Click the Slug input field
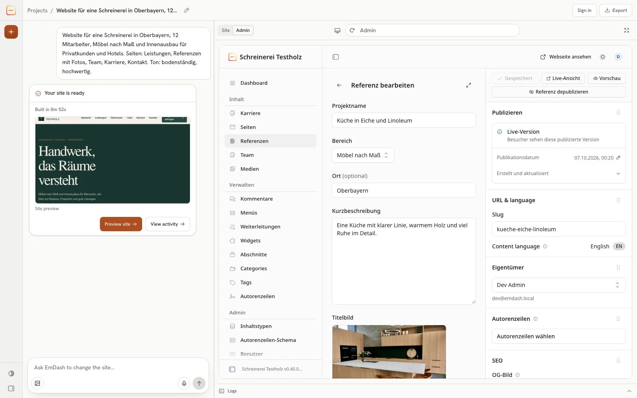637x398 pixels. [x=559, y=229]
